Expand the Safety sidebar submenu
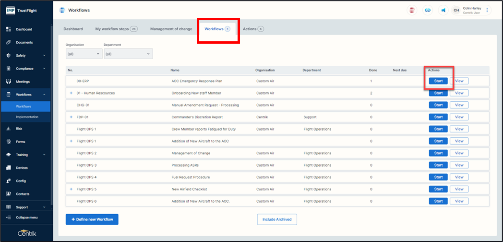The height and width of the screenshot is (242, 503). (44, 56)
